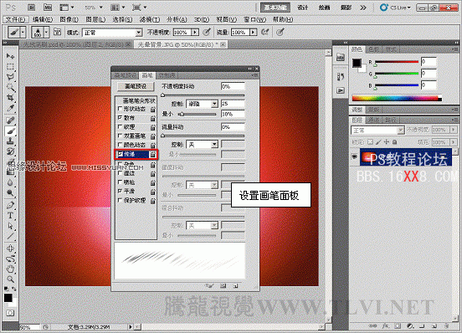
Task: Switch to 仿制源 tab in brush panel
Action: pos(167,75)
